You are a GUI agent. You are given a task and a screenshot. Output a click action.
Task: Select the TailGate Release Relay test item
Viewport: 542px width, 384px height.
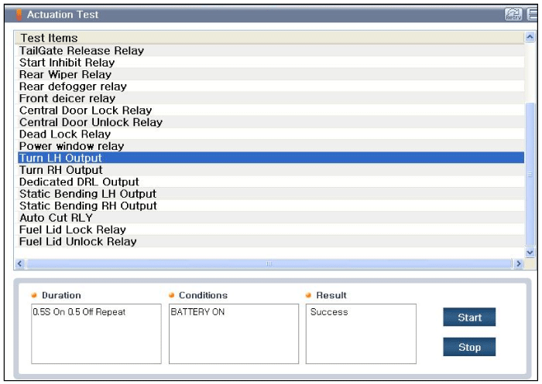pos(81,50)
